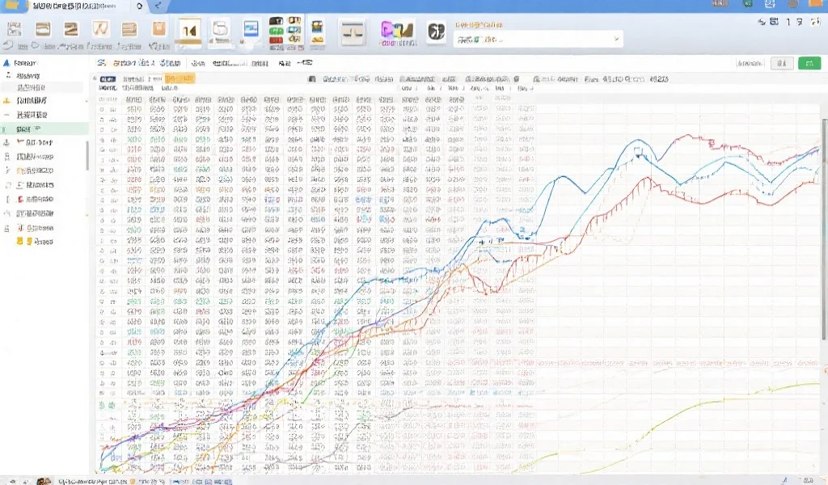Click the calendar icon showing number 14

coord(189,31)
